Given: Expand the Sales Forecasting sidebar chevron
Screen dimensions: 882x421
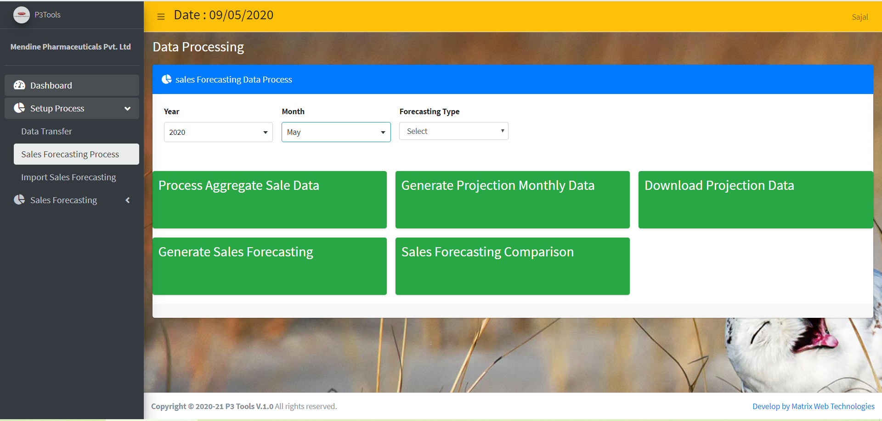Looking at the screenshot, I should 128,200.
